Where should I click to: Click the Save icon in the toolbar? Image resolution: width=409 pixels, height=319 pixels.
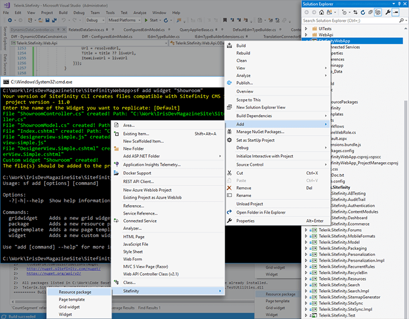pyautogui.click(x=47, y=20)
